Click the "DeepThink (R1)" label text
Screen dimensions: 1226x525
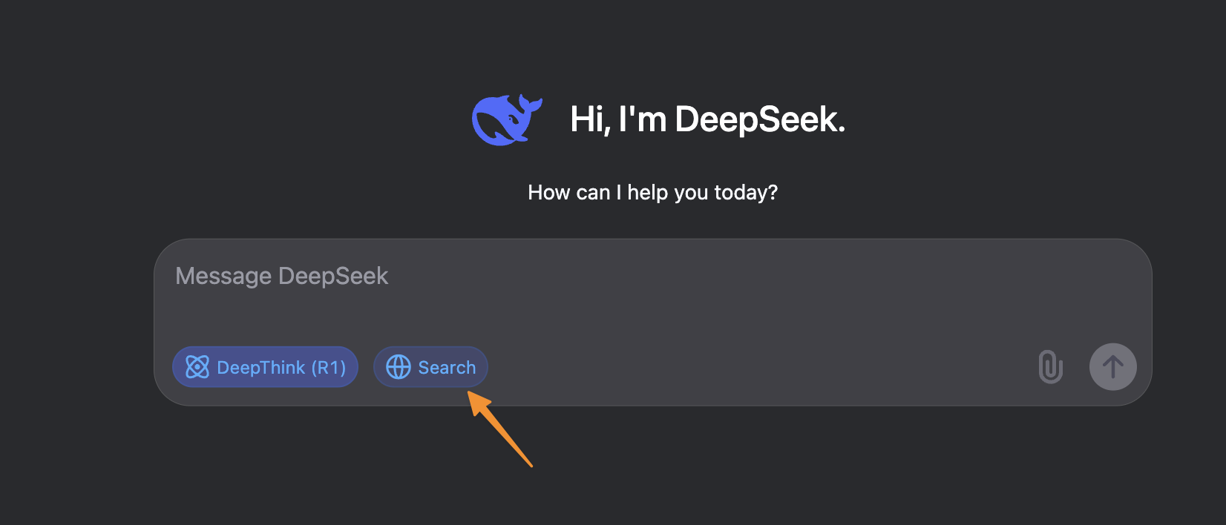coord(281,368)
